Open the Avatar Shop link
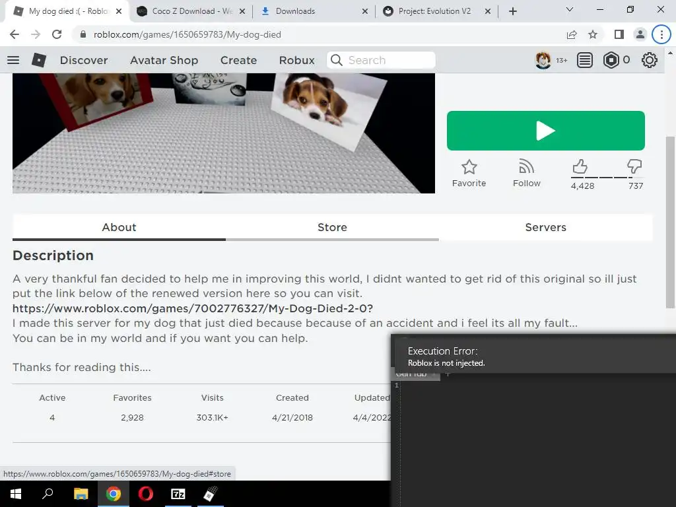 pyautogui.click(x=164, y=60)
